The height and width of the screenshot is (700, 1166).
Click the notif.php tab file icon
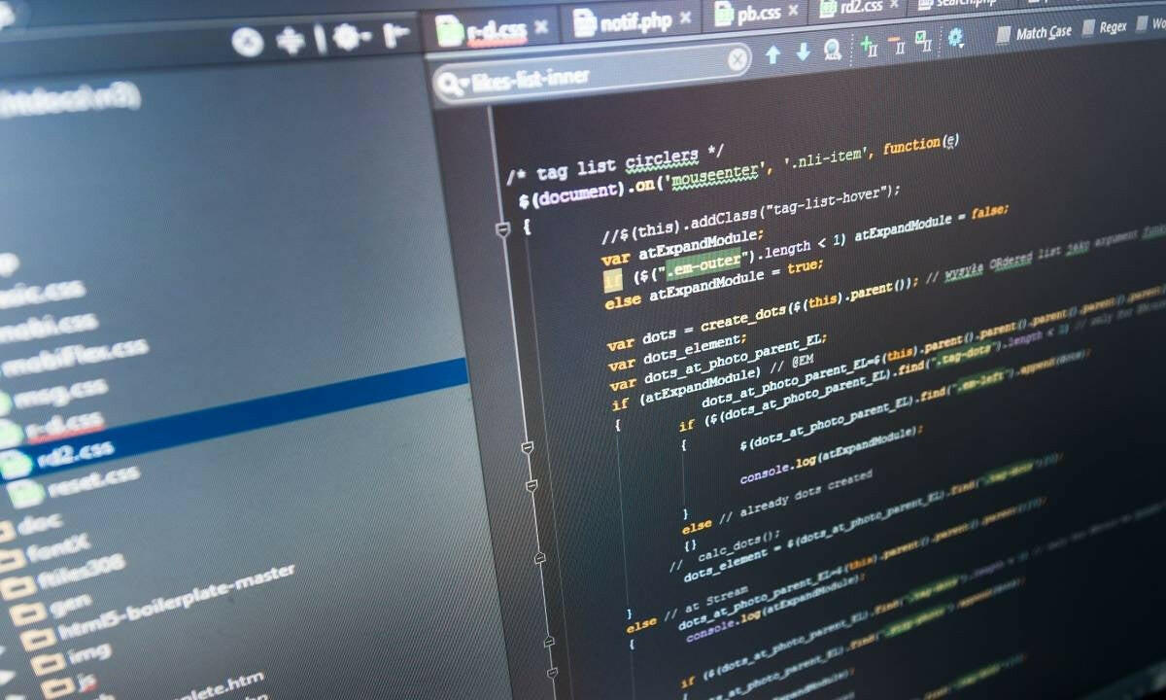(584, 22)
